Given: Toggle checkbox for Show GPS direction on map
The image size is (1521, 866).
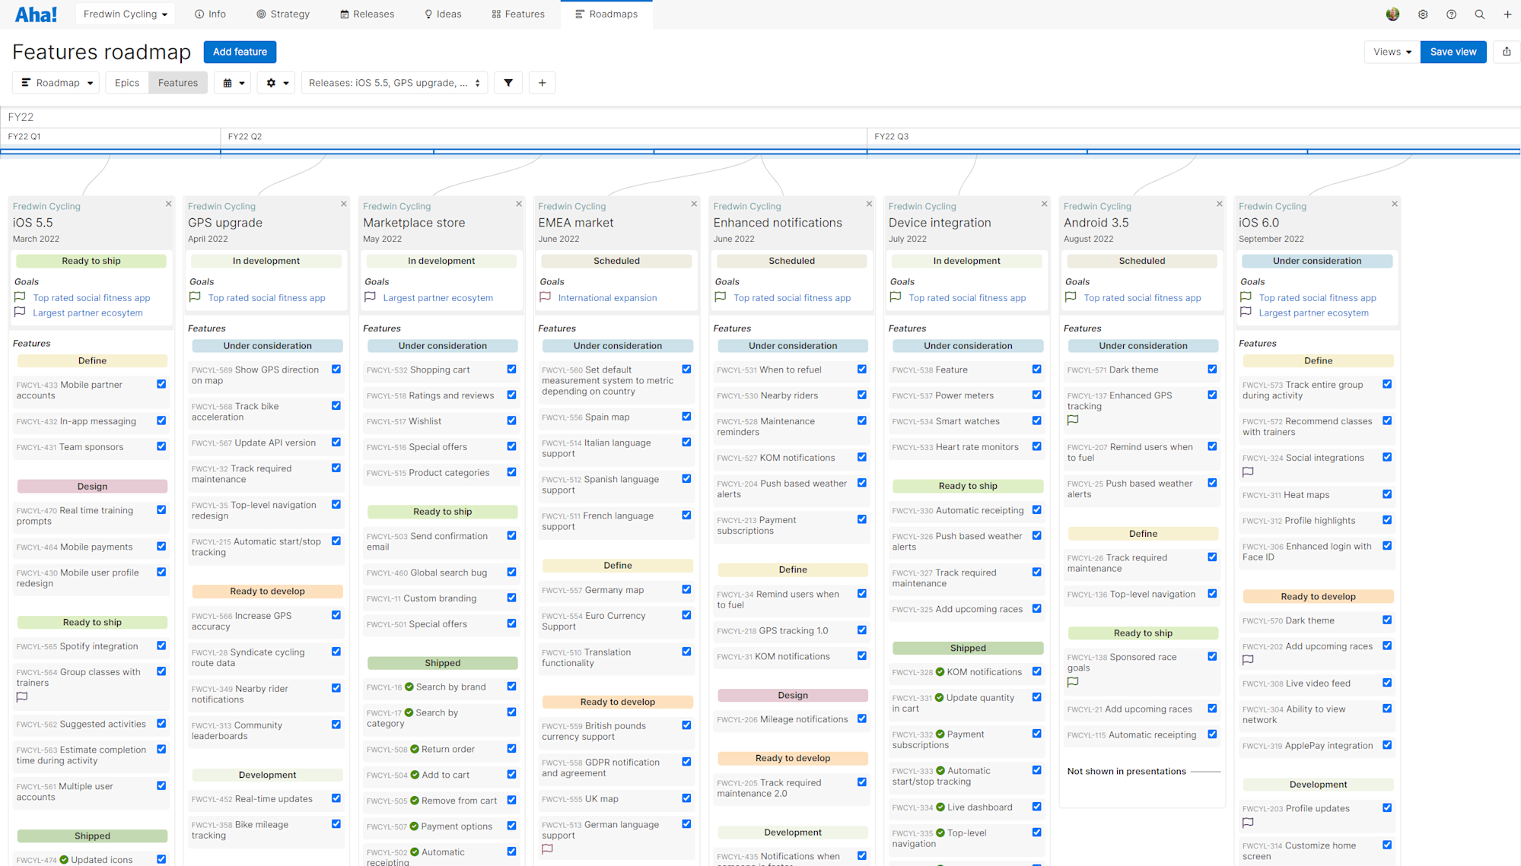Looking at the screenshot, I should [x=336, y=369].
